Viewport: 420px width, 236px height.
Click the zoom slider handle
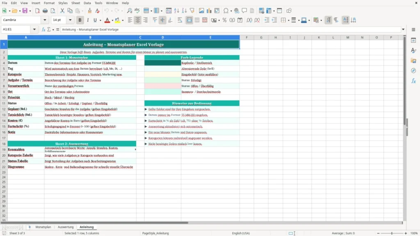point(392,233)
